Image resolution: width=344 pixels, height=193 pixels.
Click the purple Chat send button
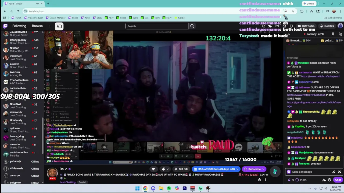(338, 180)
